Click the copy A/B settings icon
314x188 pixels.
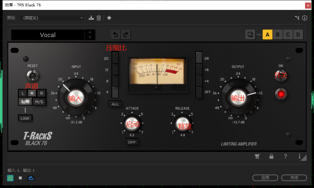coord(250,35)
